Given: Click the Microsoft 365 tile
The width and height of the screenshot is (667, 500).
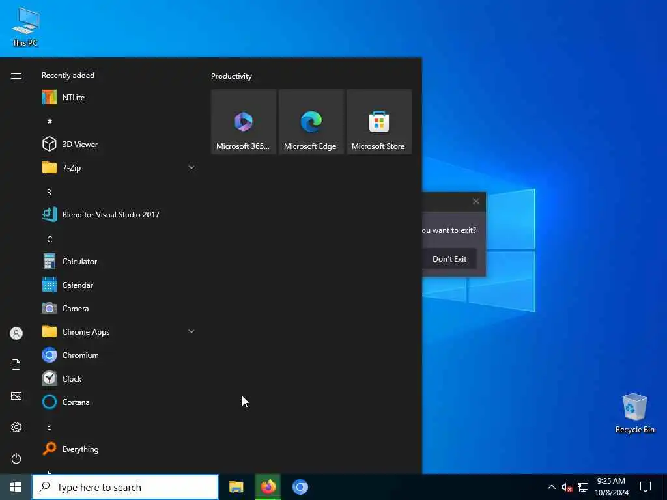Looking at the screenshot, I should click(244, 122).
